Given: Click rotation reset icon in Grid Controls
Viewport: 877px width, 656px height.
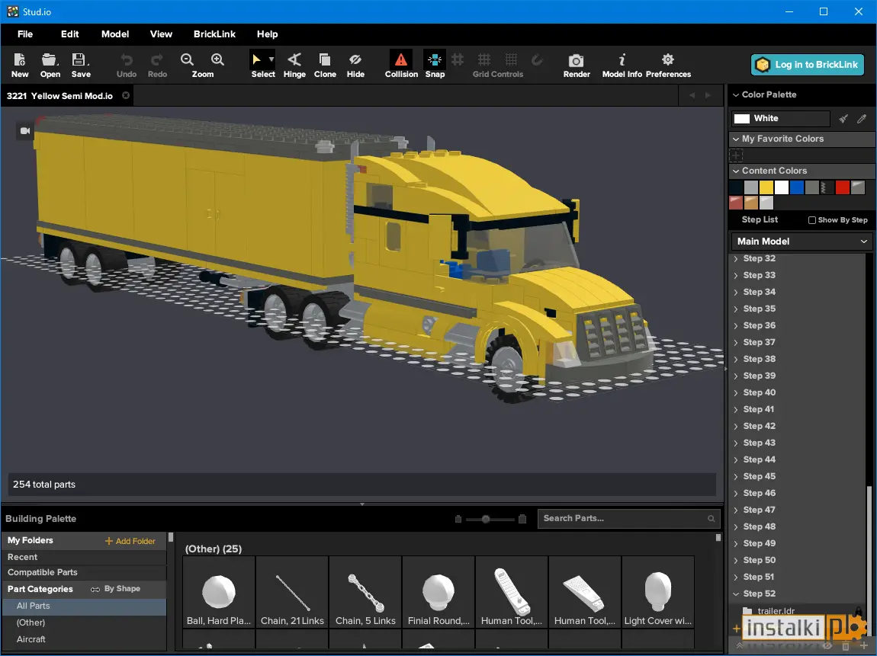Looking at the screenshot, I should point(537,59).
